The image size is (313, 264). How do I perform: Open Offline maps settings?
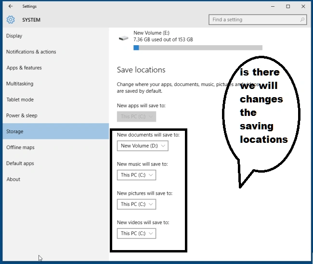click(x=56, y=147)
